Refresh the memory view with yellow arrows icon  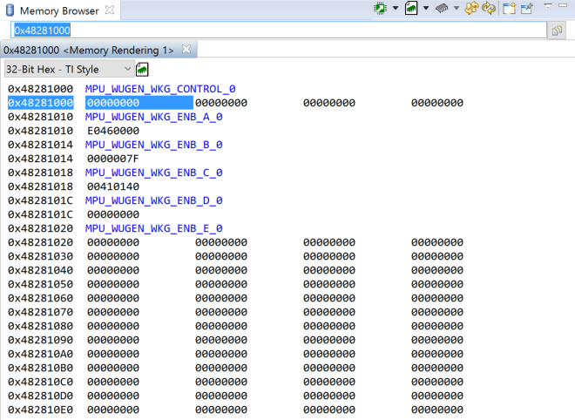tap(489, 8)
